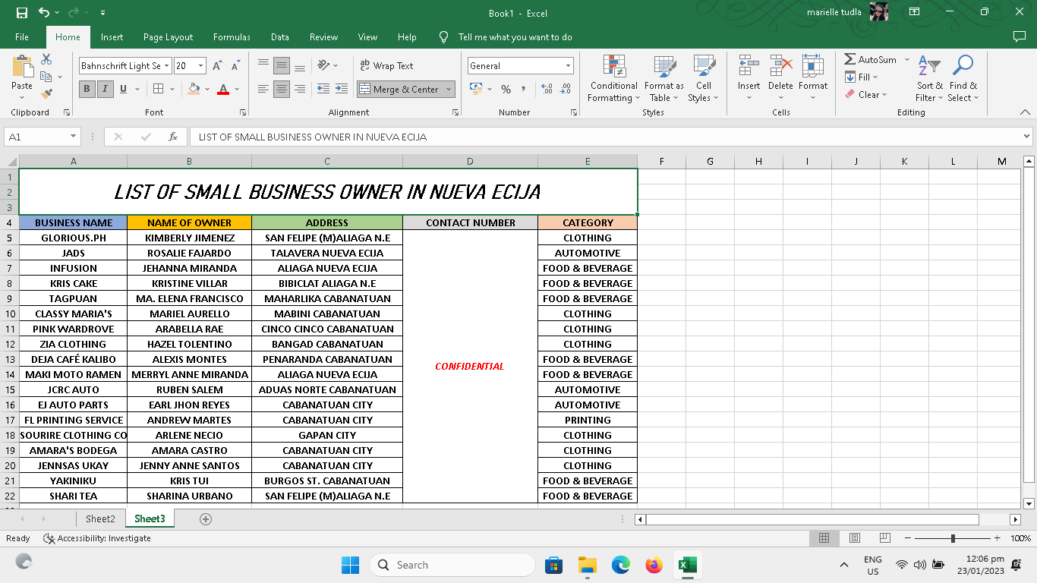Increase font size with the large A

[x=218, y=66]
